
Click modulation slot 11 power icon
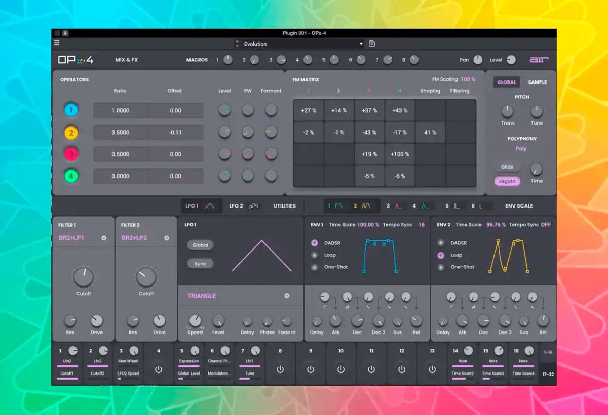click(x=371, y=369)
